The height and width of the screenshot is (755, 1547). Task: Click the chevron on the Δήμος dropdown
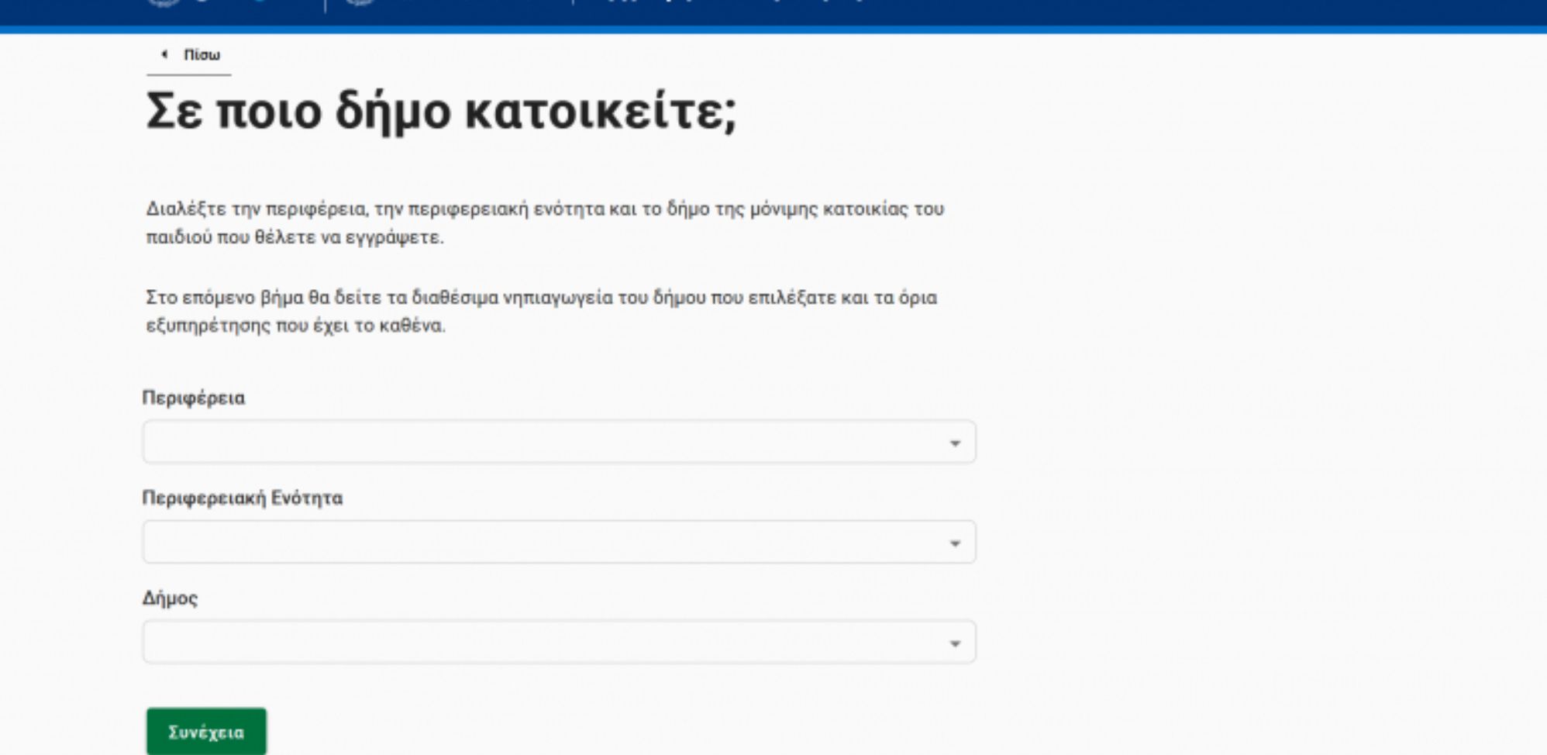tap(955, 642)
